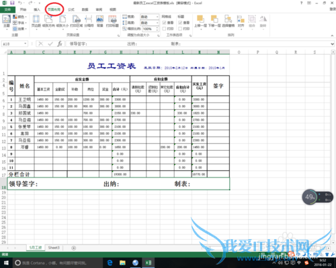Open the Sheet Options dialog launcher
Screen dimensions: 336x268
click(190, 36)
